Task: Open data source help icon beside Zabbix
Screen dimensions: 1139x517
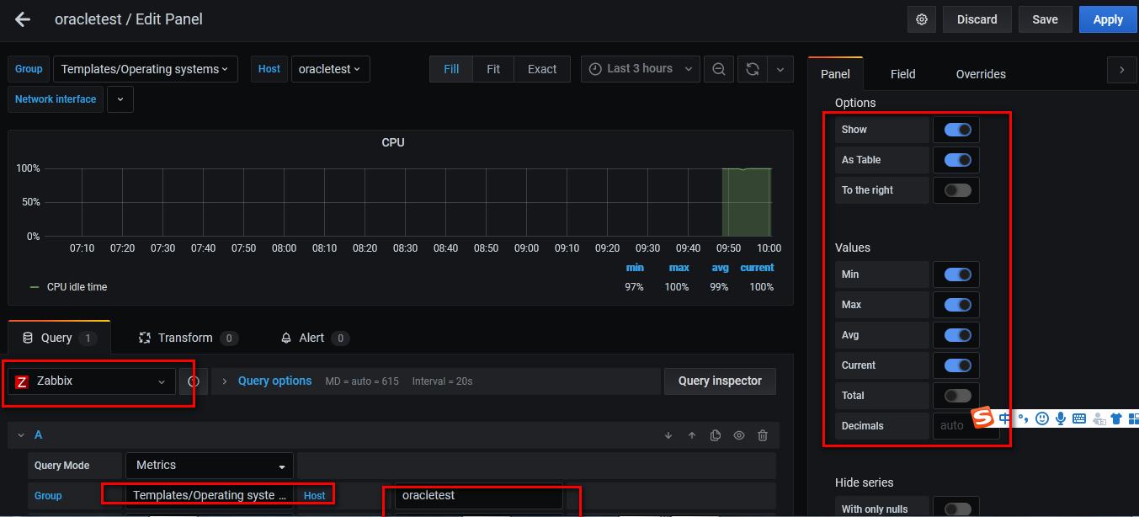Action: tap(194, 381)
